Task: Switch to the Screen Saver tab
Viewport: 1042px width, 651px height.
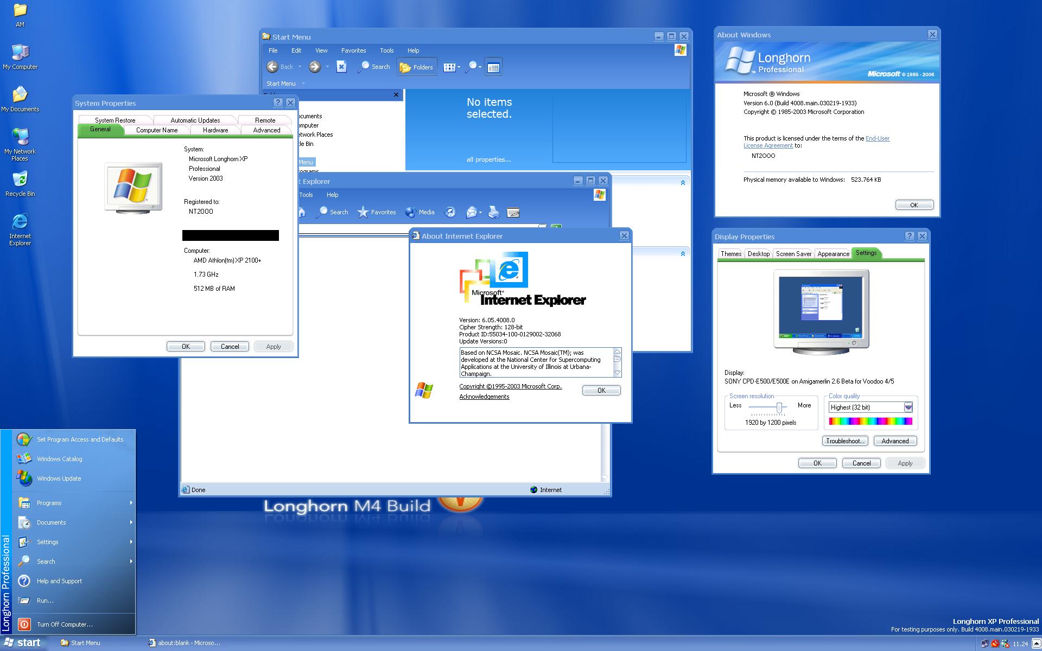Action: click(793, 253)
